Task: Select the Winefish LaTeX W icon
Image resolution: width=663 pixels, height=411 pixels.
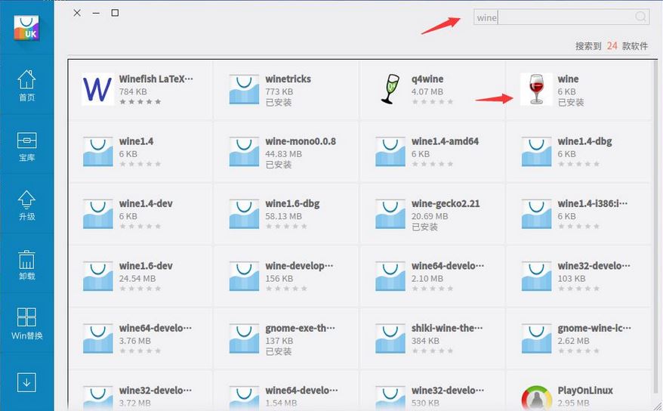Action: (97, 89)
